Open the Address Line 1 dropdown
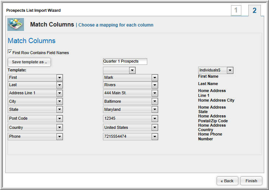The width and height of the screenshot is (269, 190). tap(35, 93)
